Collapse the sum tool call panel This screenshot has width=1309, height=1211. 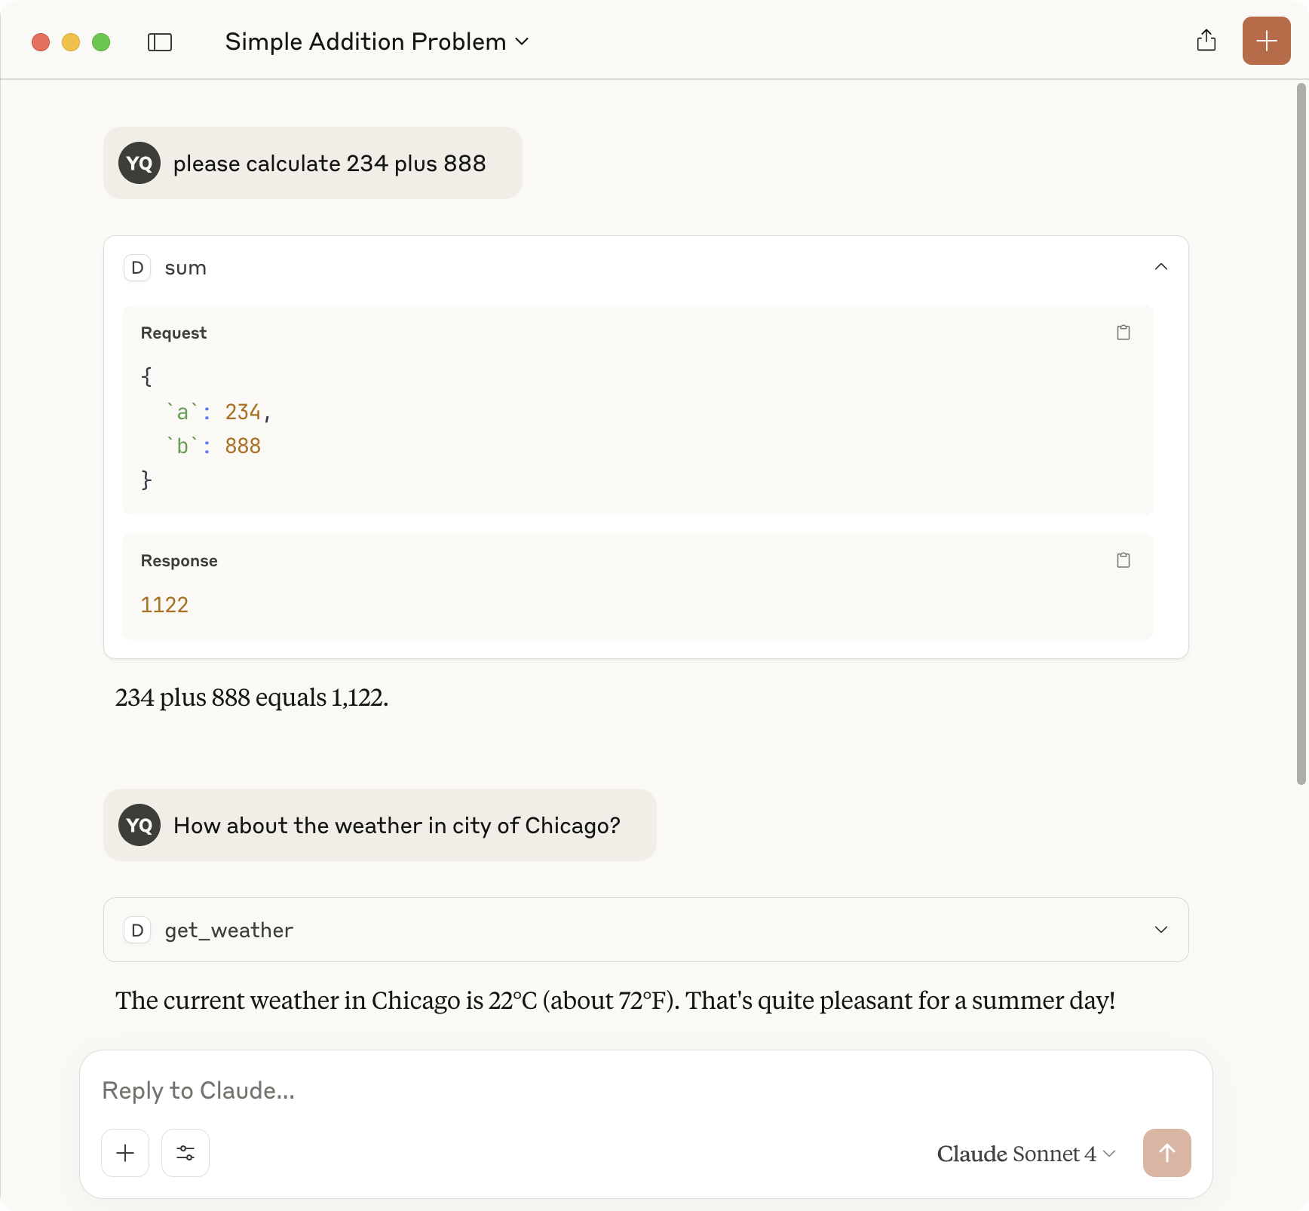pyautogui.click(x=1161, y=267)
